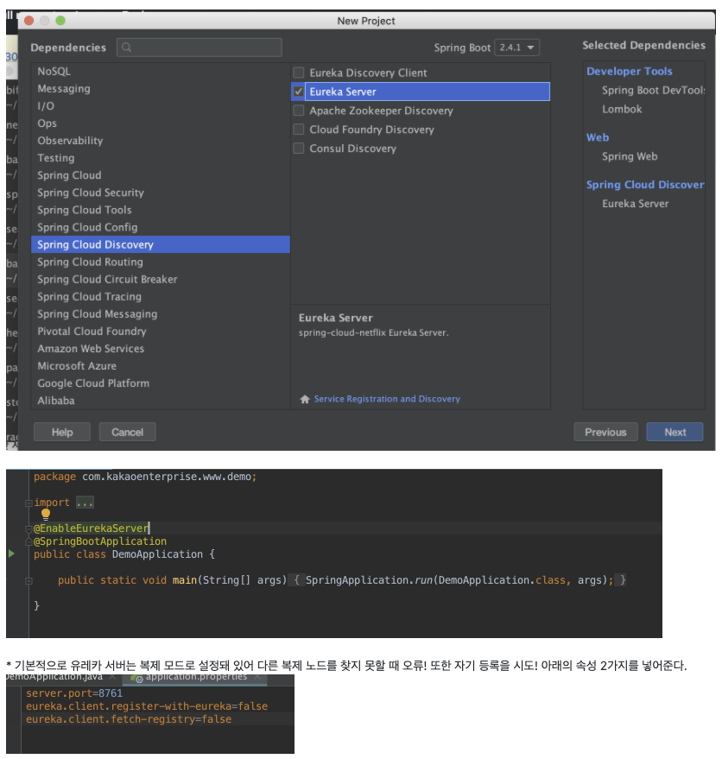Click Spring Web in Selected Dependencies
The image size is (722, 759).
pyautogui.click(x=630, y=156)
